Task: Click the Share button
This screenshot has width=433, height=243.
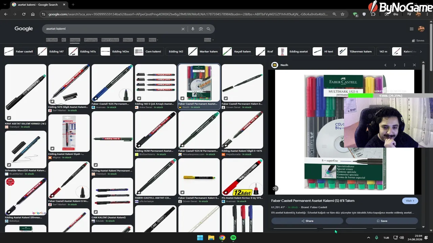Action: click(x=307, y=221)
